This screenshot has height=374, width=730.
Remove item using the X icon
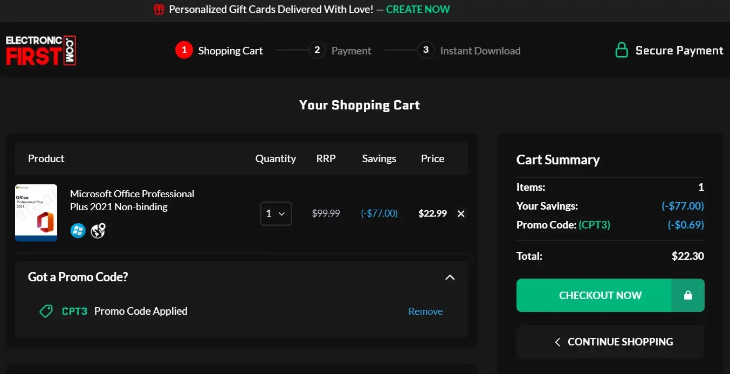[x=461, y=213]
